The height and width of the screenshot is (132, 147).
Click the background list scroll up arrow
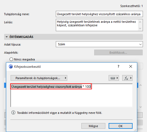pos(140,85)
